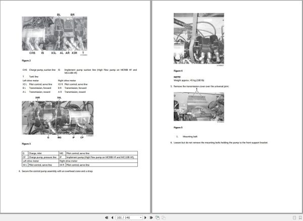Click step 4 'Secure the control pump' text
This screenshot has width=303, height=221.
[x=58, y=171]
